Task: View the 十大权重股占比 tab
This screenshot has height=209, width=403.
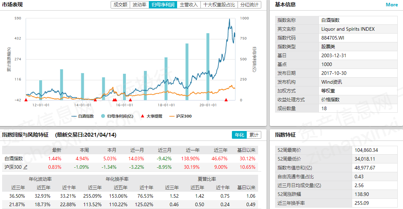Action: [219, 5]
